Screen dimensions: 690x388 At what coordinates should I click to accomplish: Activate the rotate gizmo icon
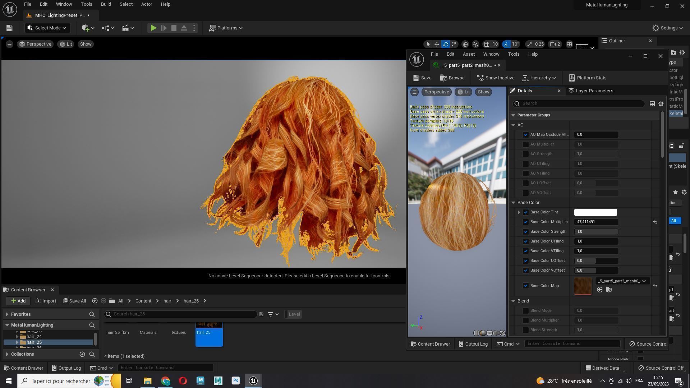tap(446, 44)
